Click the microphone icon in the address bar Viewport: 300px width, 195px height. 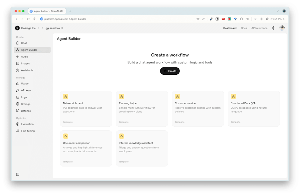tap(34, 19)
